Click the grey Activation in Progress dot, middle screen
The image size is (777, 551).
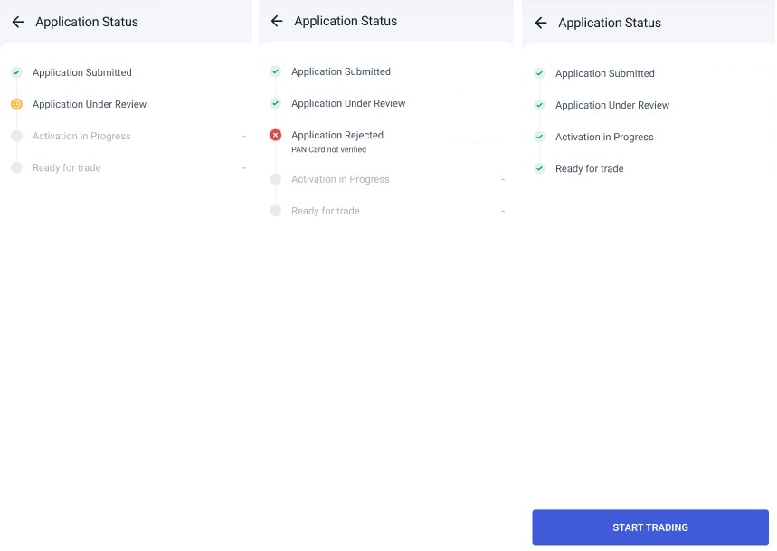tap(276, 179)
